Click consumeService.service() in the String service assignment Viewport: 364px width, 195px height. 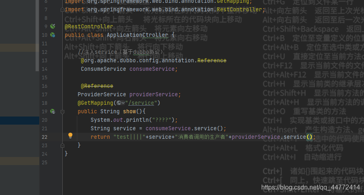coord(184,128)
